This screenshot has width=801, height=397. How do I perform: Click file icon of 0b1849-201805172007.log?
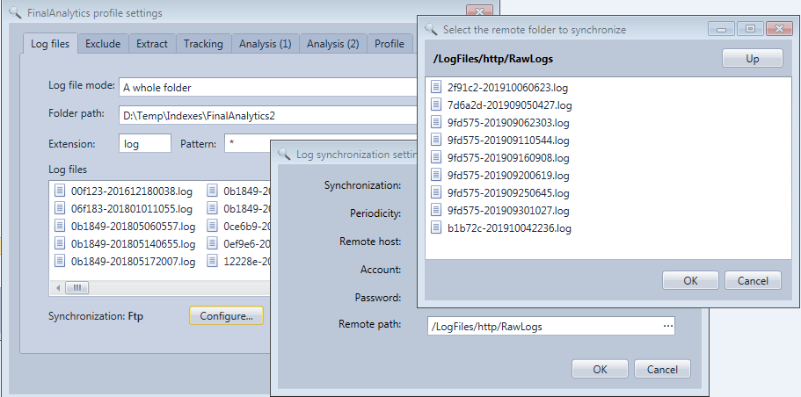point(60,261)
